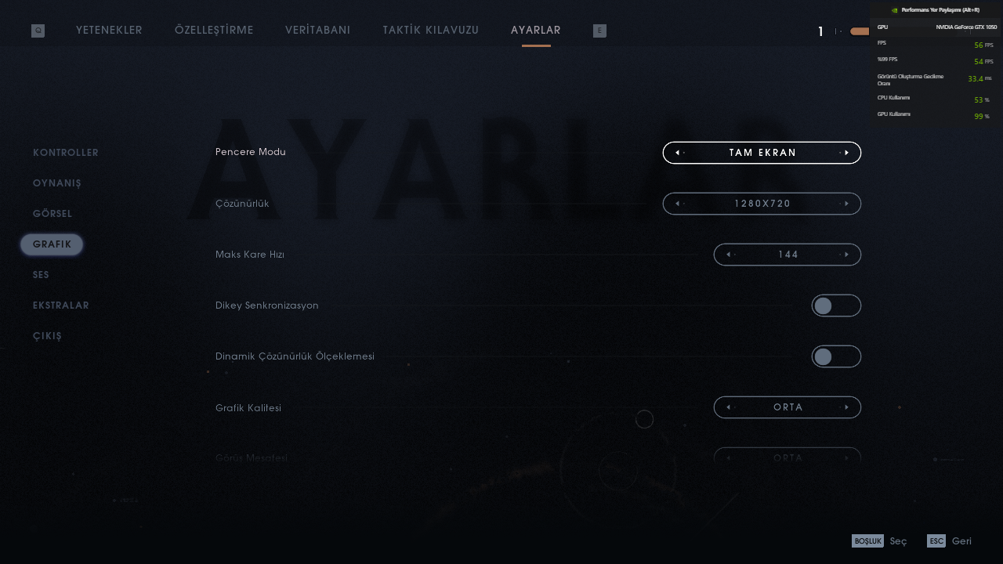Click right arrow on Grafik Kalitesi selector

click(x=846, y=407)
